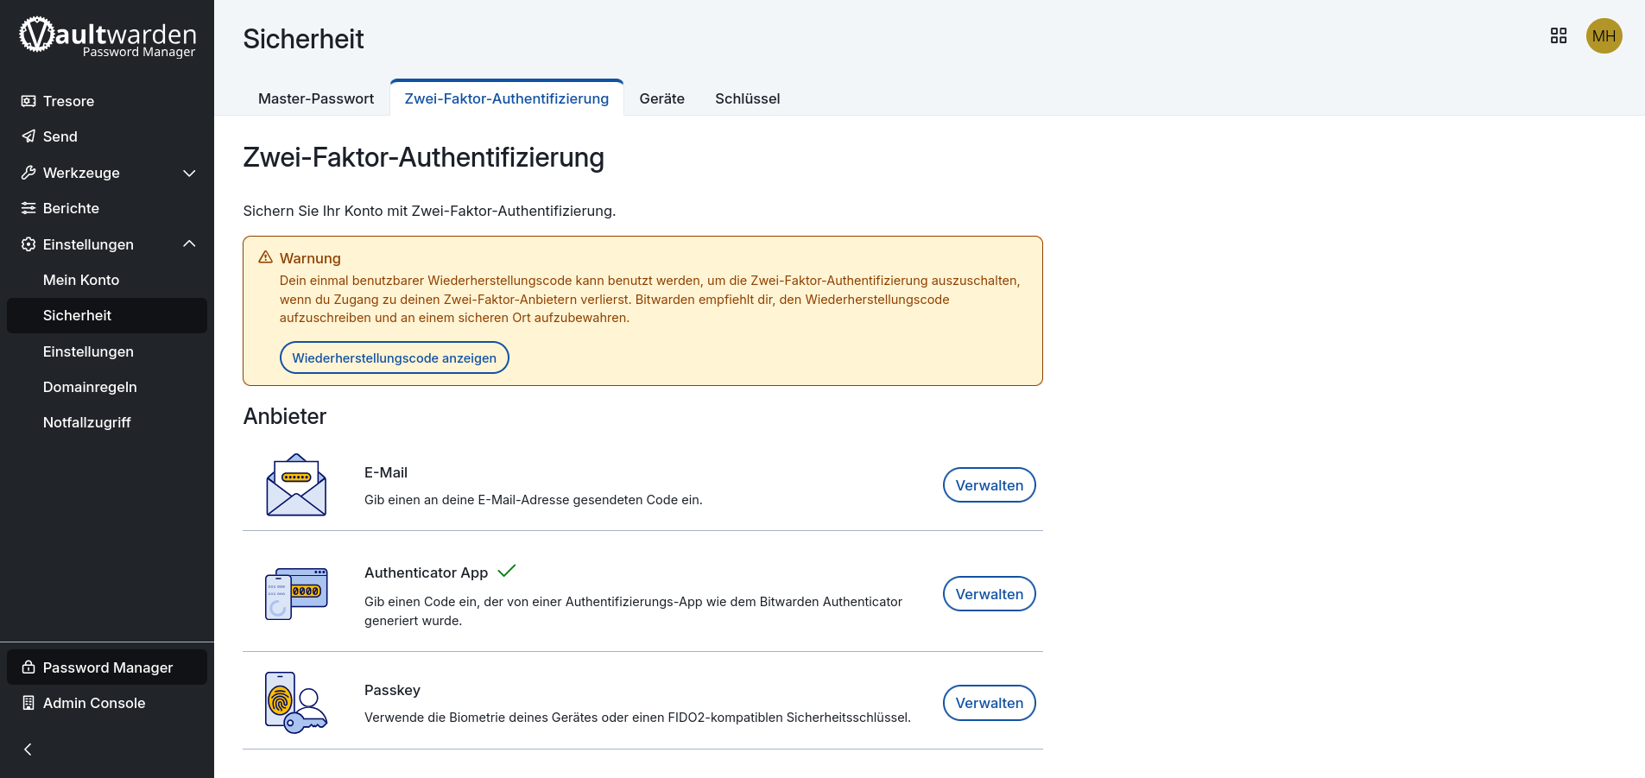Collapse the sidebar with the bottom chevron
The image size is (1645, 778).
pyautogui.click(x=28, y=749)
